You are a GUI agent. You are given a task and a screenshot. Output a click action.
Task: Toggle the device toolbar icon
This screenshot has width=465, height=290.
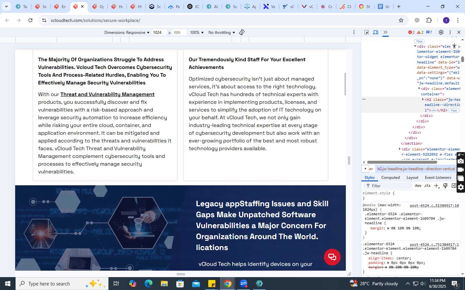pos(376,32)
